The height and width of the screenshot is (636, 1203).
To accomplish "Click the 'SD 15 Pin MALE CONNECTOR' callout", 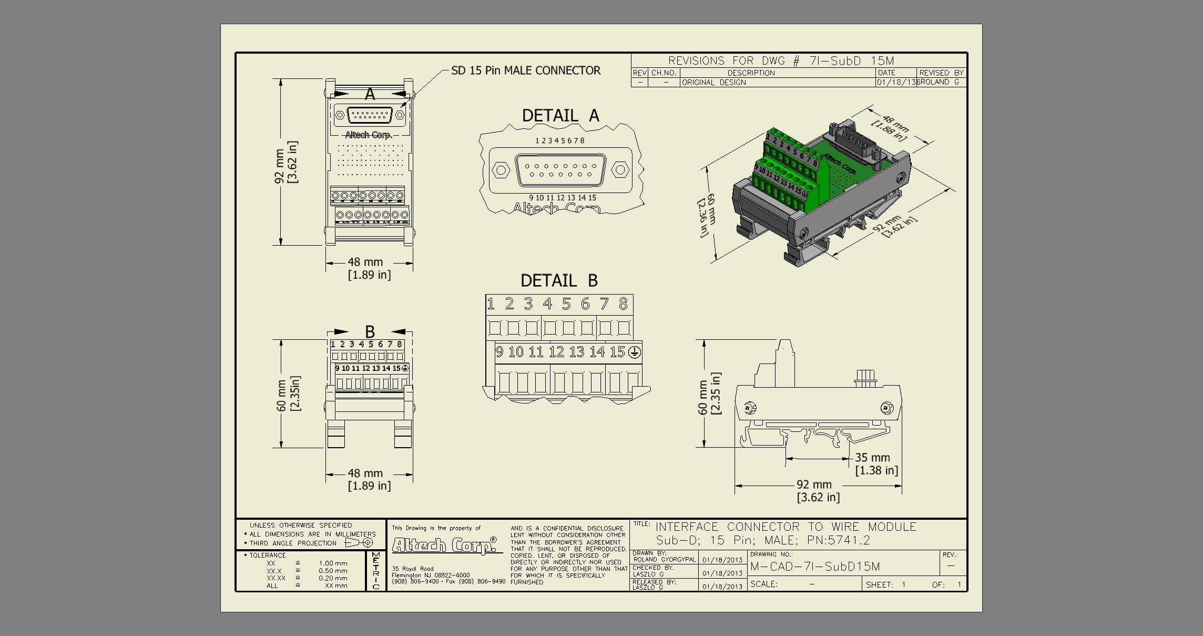I will tap(526, 70).
